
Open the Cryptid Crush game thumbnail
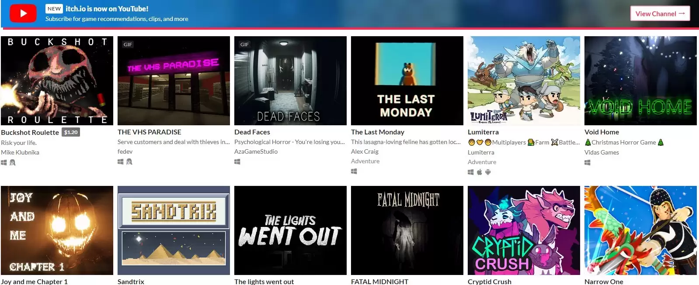(x=524, y=230)
